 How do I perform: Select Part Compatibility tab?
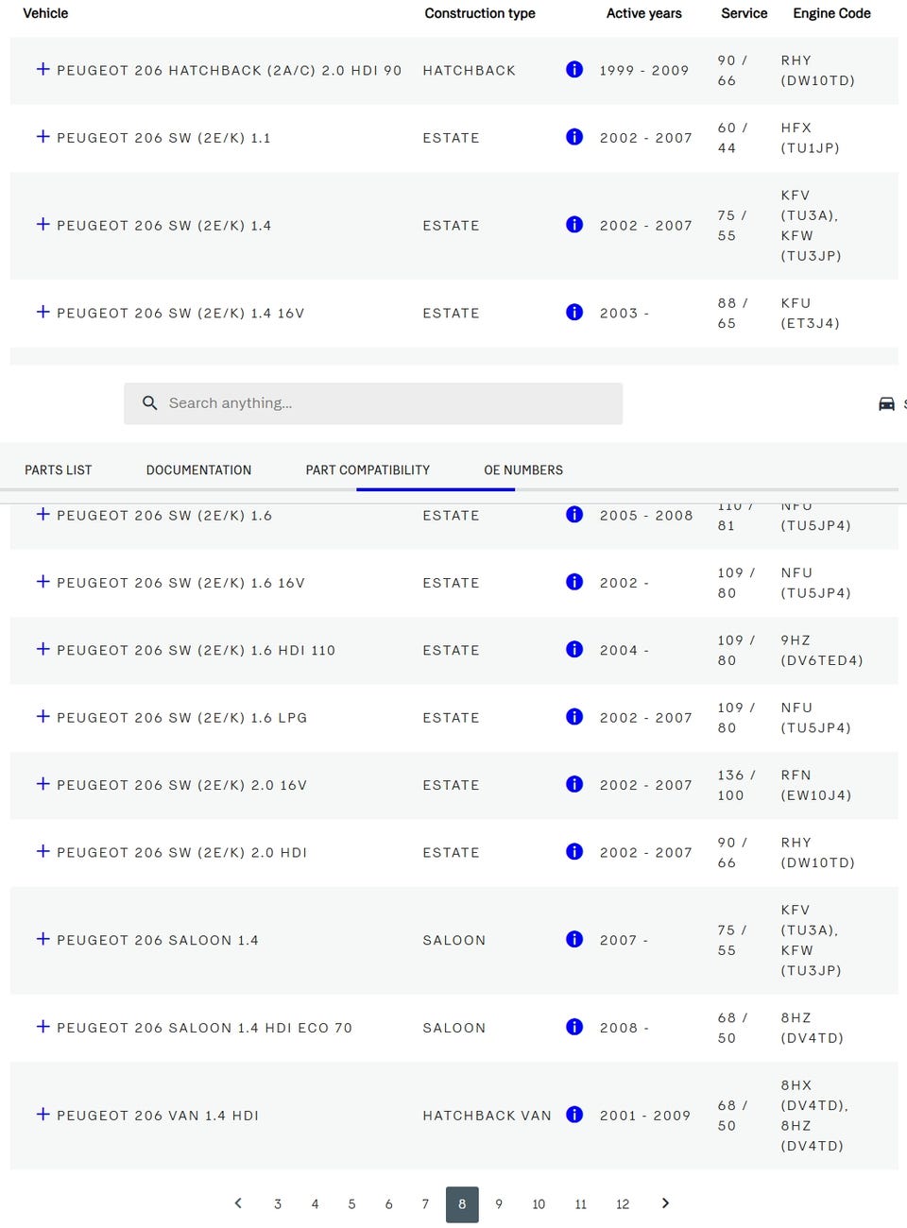coord(368,469)
